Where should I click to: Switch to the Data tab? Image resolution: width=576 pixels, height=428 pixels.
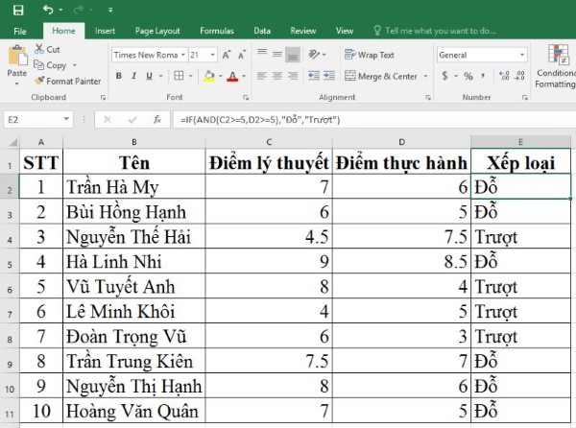coord(262,31)
